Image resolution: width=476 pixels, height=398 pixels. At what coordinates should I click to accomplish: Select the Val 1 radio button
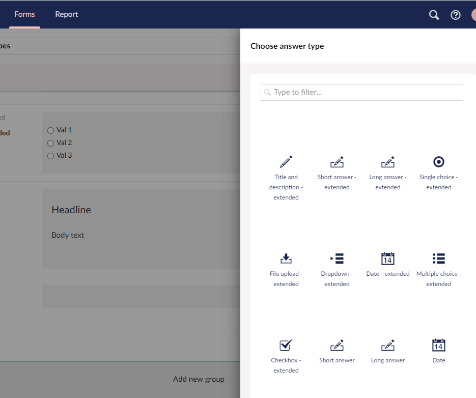(51, 130)
